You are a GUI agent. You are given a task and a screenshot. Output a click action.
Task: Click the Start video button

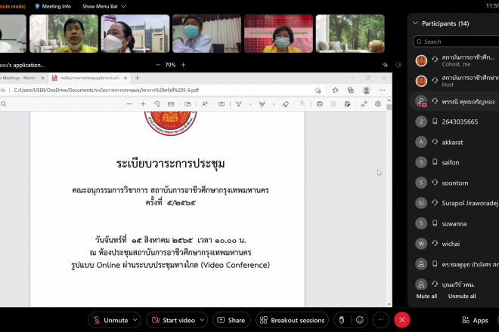(174, 320)
